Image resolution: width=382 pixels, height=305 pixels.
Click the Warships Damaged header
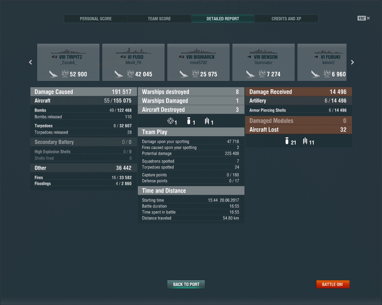click(x=191, y=101)
